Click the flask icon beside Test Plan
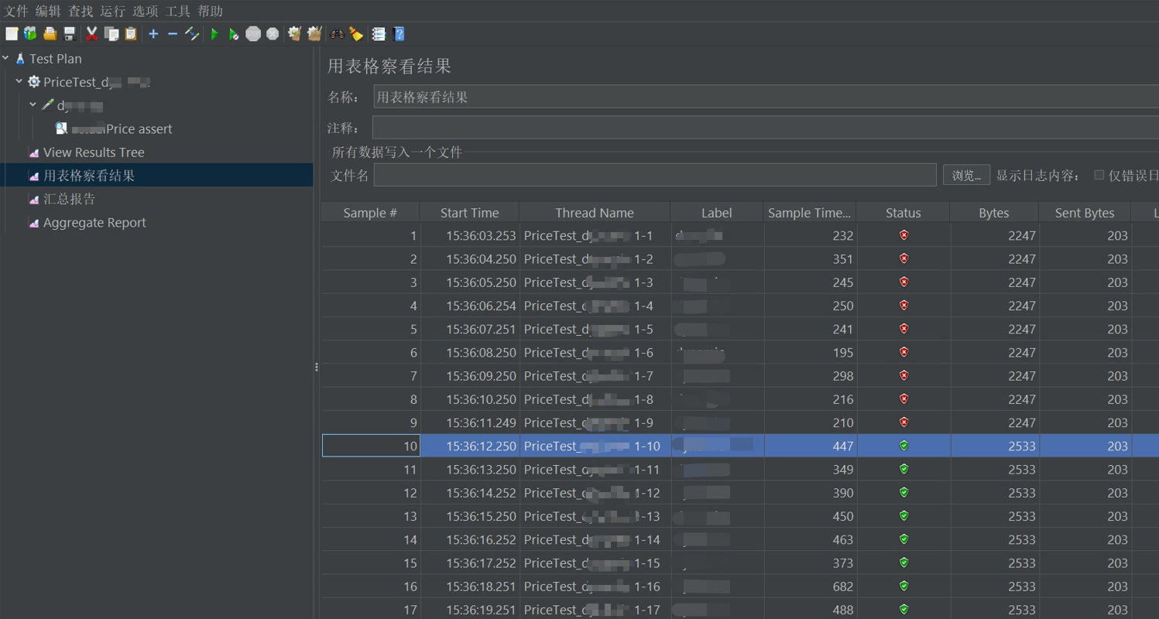Screen dimensions: 1159x619 (x=20, y=59)
